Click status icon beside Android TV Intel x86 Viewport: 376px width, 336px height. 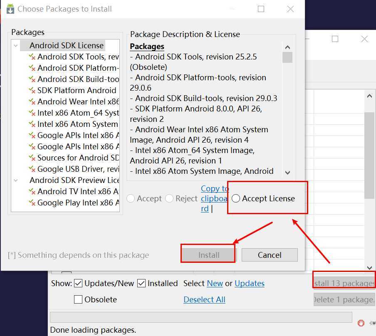(32, 192)
